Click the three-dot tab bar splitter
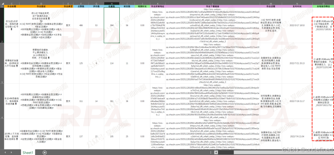Screen dimensions: 334x155 (211, 153)
